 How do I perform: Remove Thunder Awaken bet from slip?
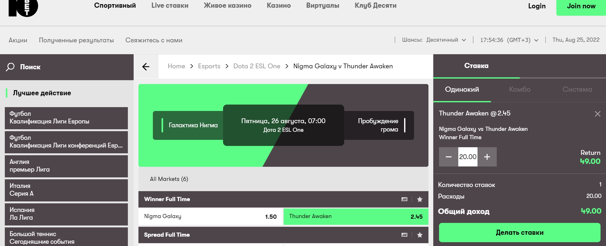597,114
